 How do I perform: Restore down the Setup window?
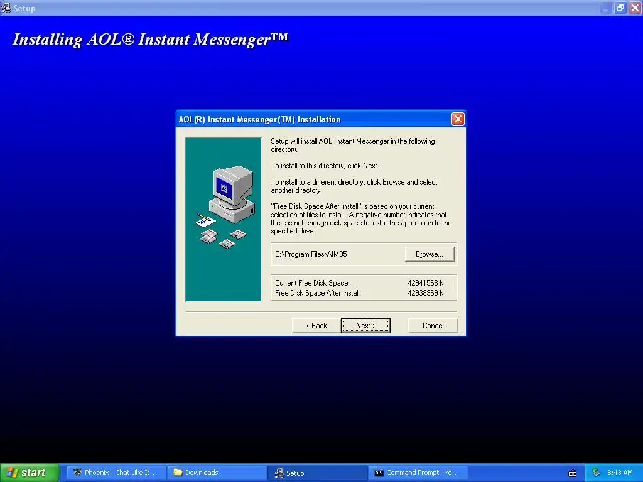click(620, 8)
